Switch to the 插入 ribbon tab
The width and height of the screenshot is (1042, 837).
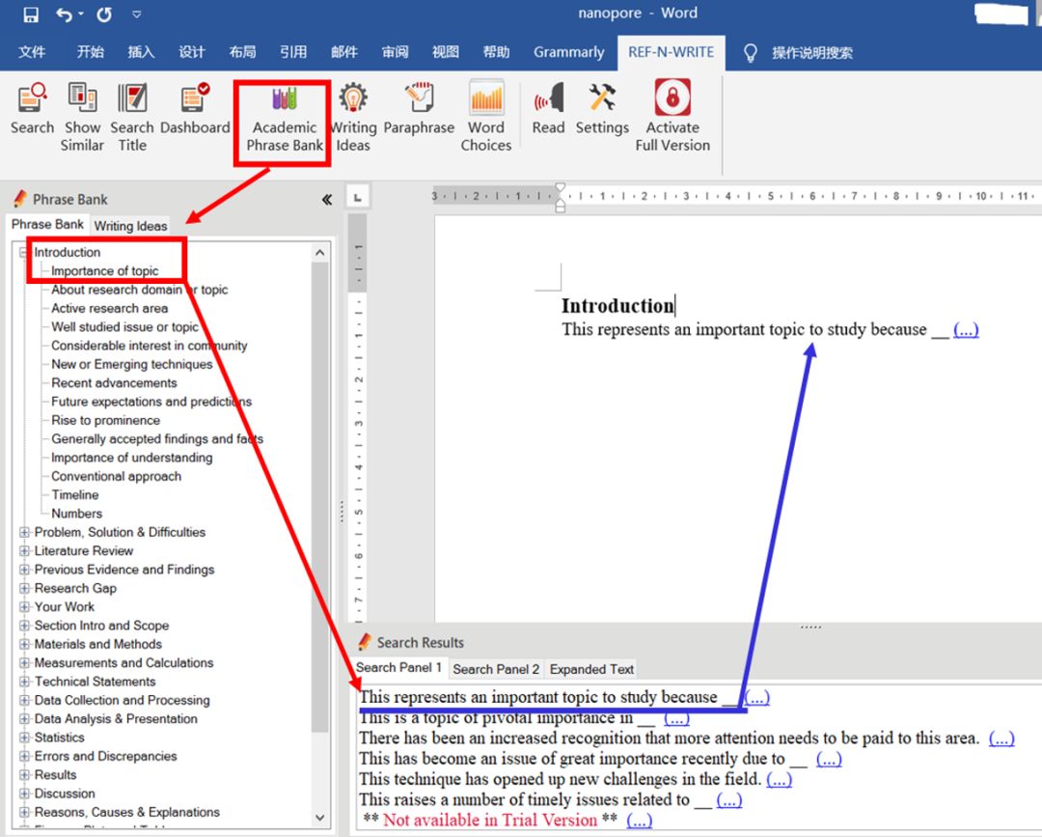141,52
